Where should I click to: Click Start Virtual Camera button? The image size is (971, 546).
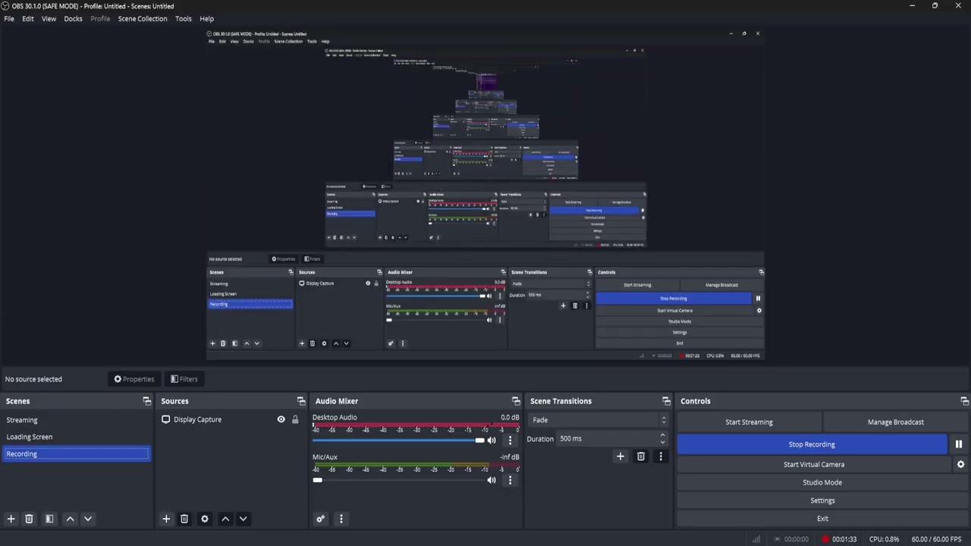(814, 464)
